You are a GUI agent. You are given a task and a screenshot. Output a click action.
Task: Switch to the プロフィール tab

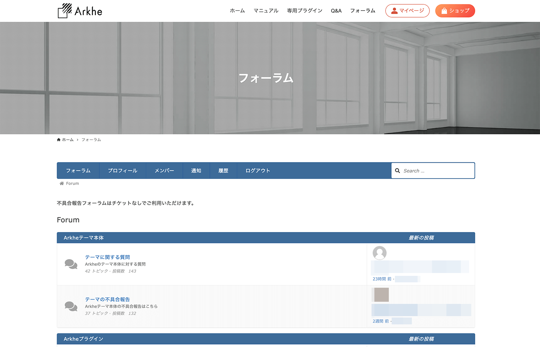tap(122, 171)
